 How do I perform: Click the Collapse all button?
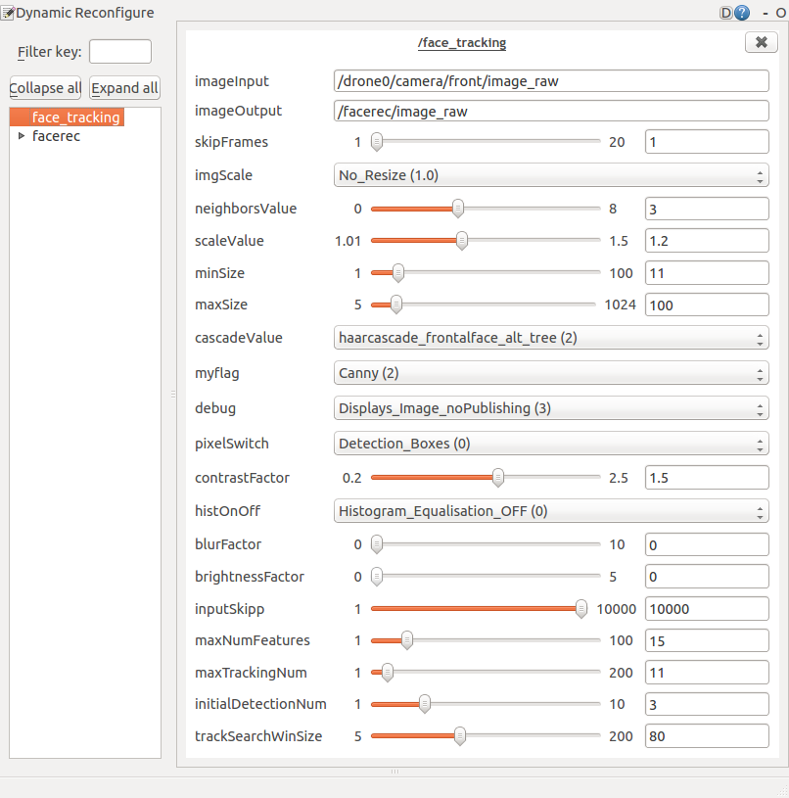pos(45,88)
